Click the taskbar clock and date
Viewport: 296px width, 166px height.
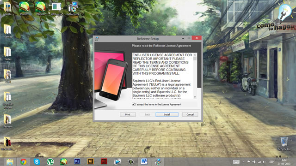(x=284, y=162)
